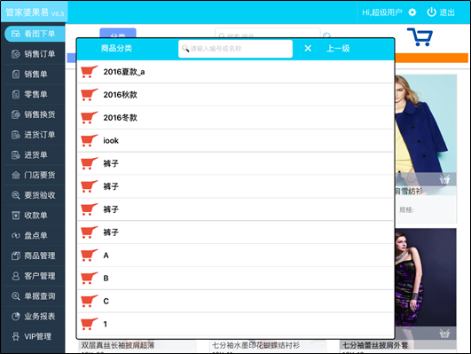Image resolution: width=471 pixels, height=354 pixels.
Task: Select category C
Action: 236,301
